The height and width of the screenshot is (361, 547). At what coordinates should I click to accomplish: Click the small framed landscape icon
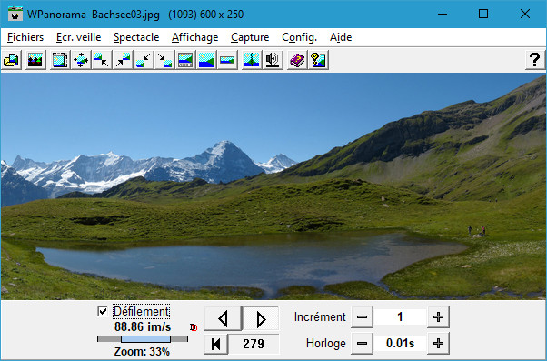pos(227,60)
